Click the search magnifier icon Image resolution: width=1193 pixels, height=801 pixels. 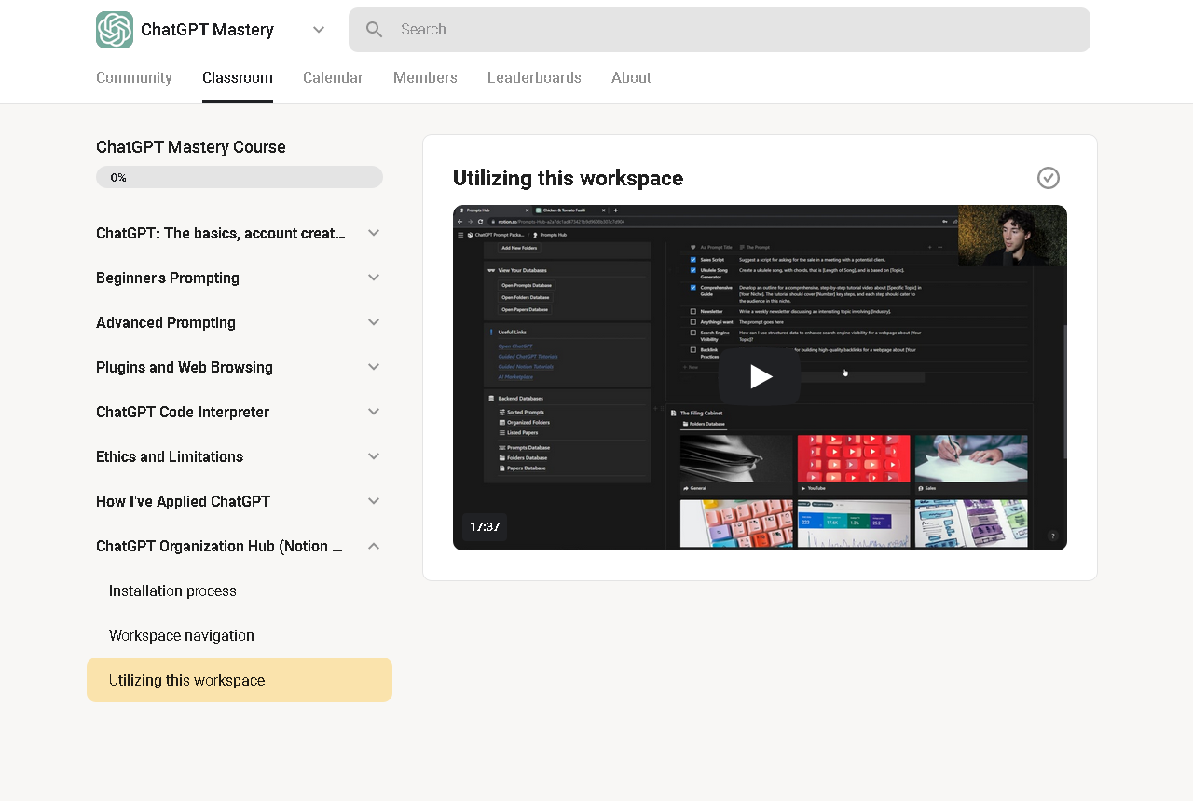coord(375,30)
